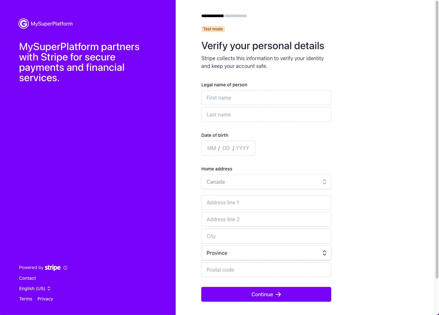
Task: Open the Canada country dropdown
Action: 266,182
